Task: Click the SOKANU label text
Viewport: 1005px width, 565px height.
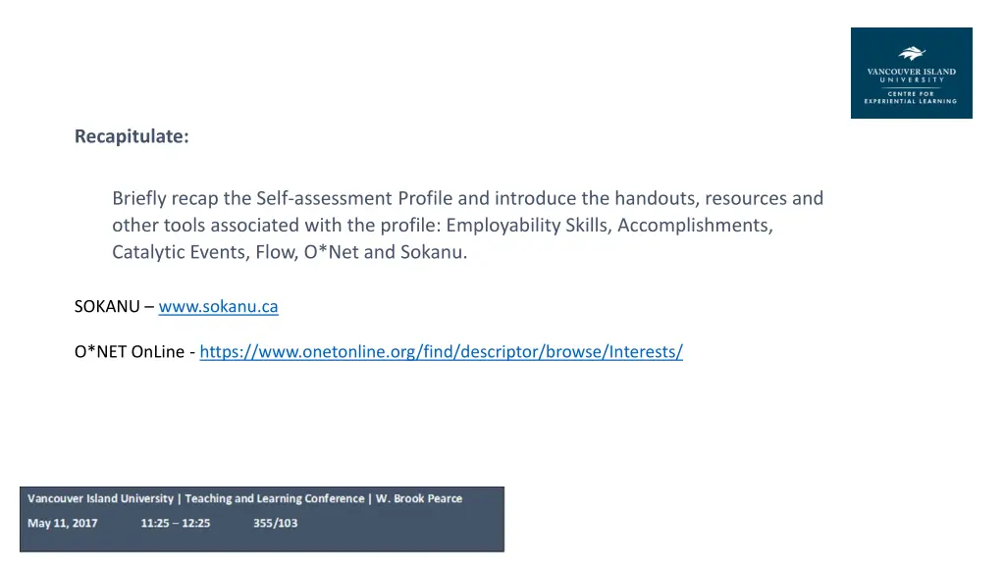Action: 107,306
